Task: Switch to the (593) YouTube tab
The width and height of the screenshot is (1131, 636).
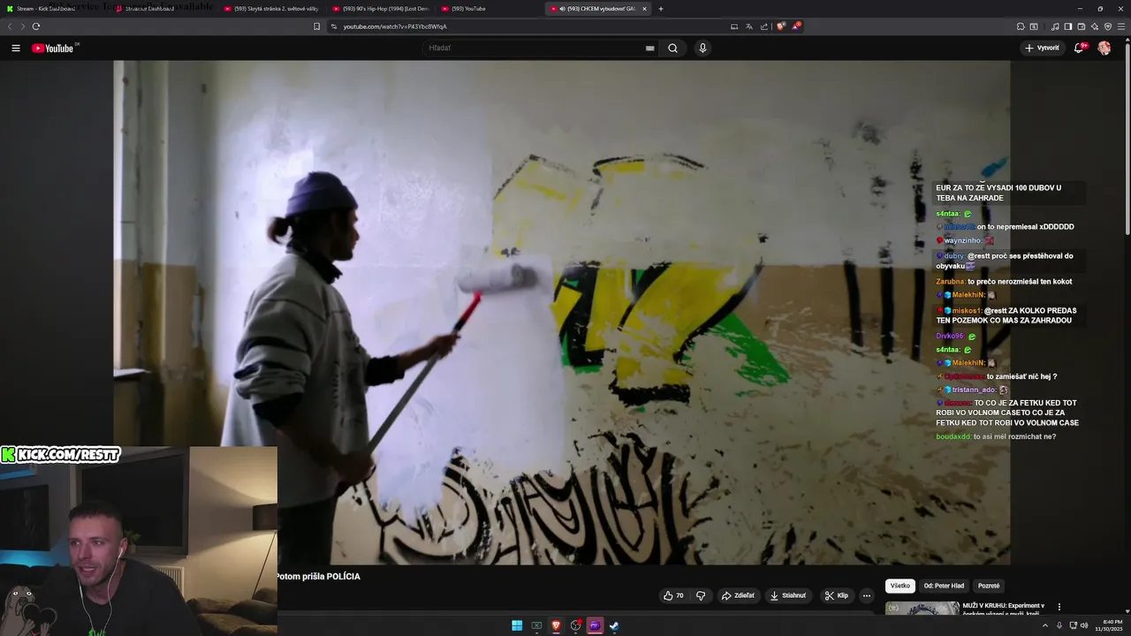Action: tap(488, 9)
